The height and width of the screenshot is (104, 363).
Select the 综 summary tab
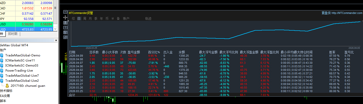click(73, 18)
